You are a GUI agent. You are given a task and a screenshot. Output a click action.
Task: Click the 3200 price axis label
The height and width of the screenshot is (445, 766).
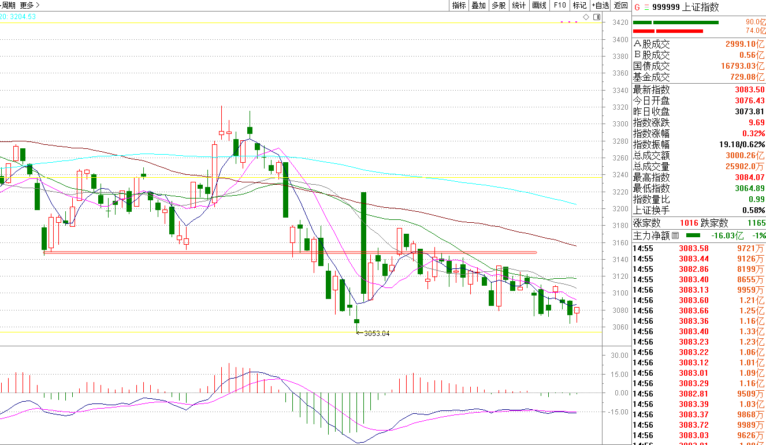click(x=621, y=209)
